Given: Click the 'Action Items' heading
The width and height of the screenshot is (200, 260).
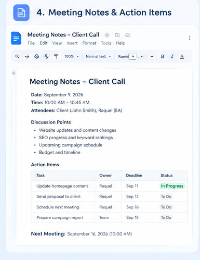Looking at the screenshot, I should click(x=45, y=165).
